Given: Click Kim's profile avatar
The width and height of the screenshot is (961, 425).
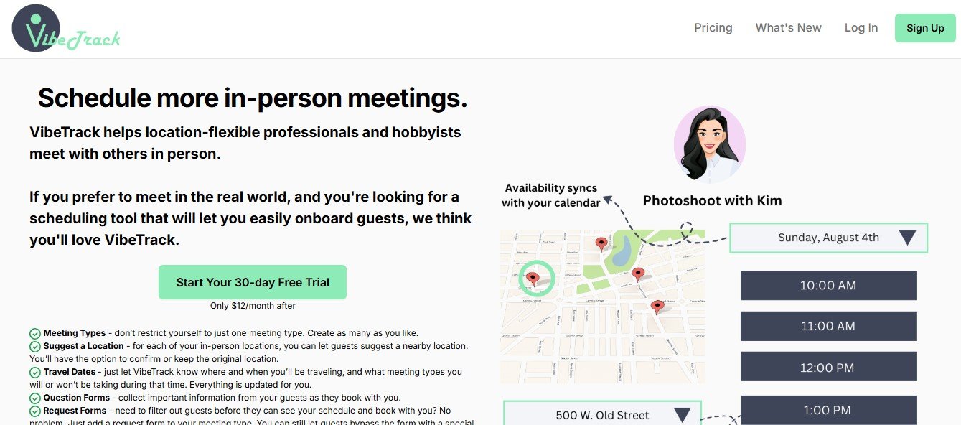Looking at the screenshot, I should tap(709, 144).
